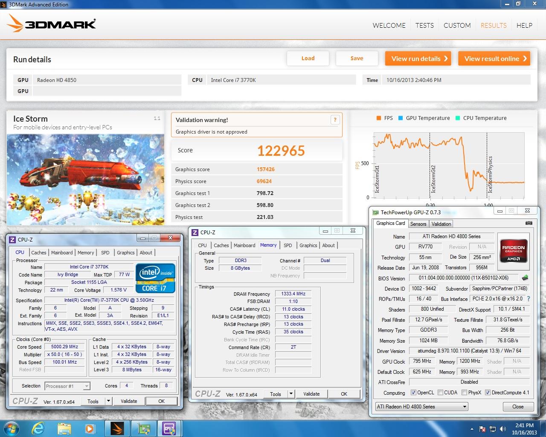Open the CUSTOM tab in 3DMark
Screen dimensions: 546x437
pyautogui.click(x=457, y=25)
